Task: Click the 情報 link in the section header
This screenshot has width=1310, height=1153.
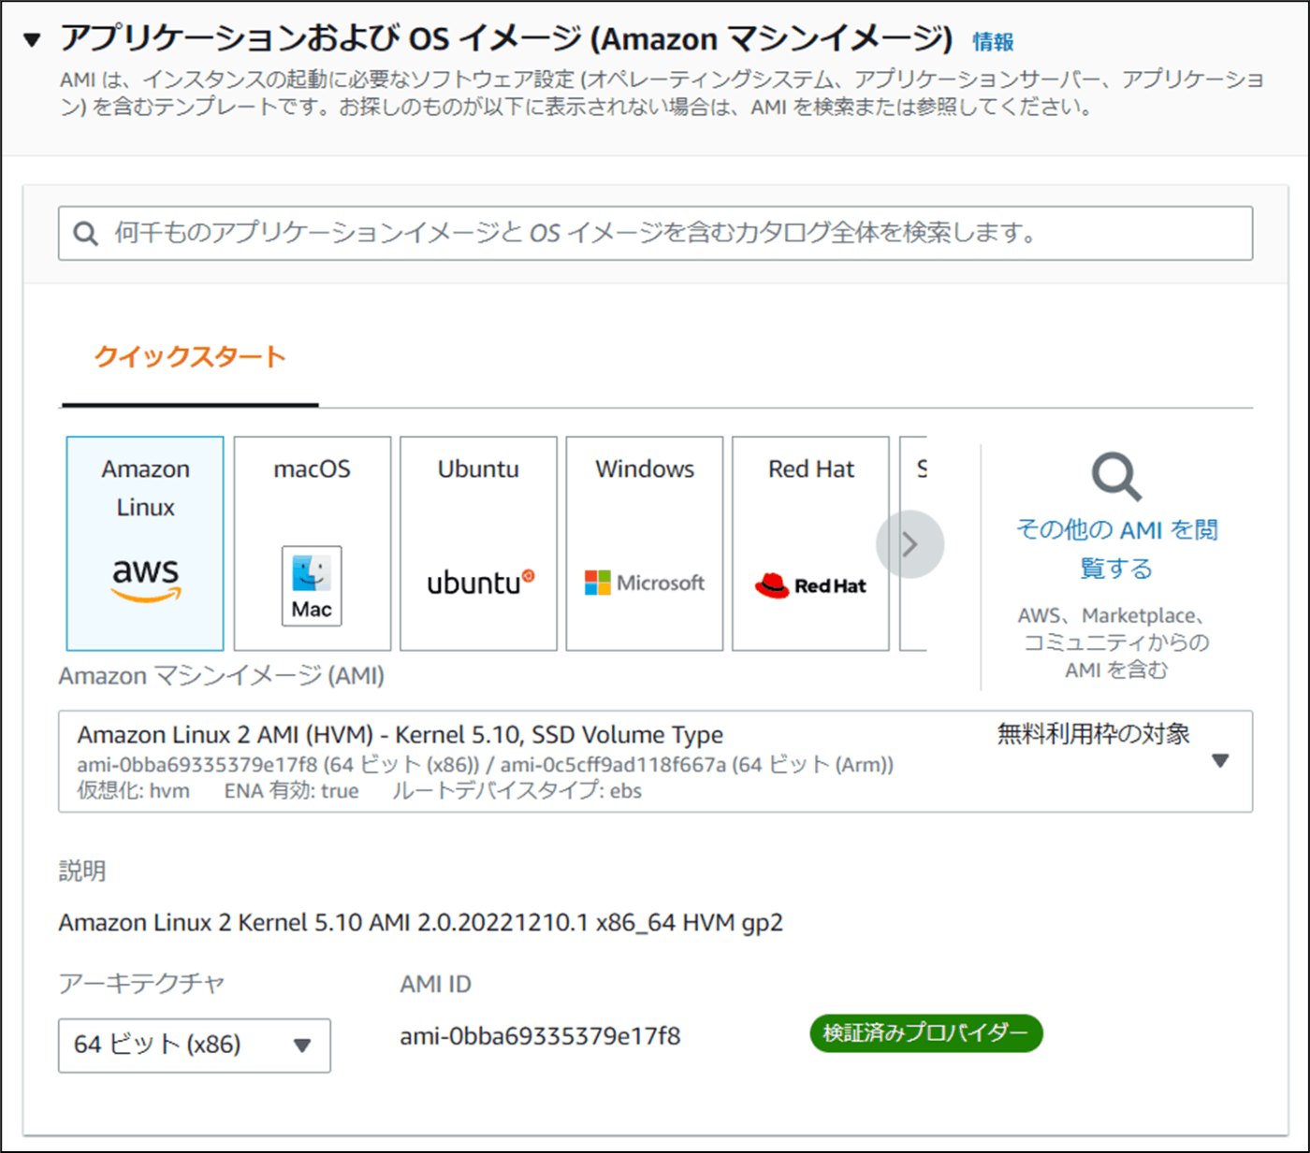Action: click(992, 39)
